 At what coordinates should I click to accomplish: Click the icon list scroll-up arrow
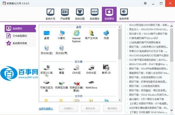120,27
